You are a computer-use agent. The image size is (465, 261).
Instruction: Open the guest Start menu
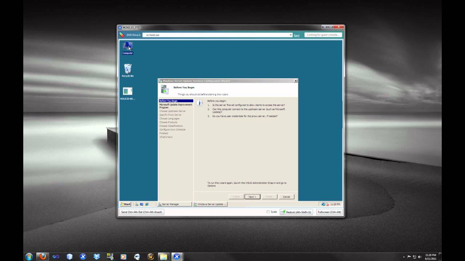point(126,204)
